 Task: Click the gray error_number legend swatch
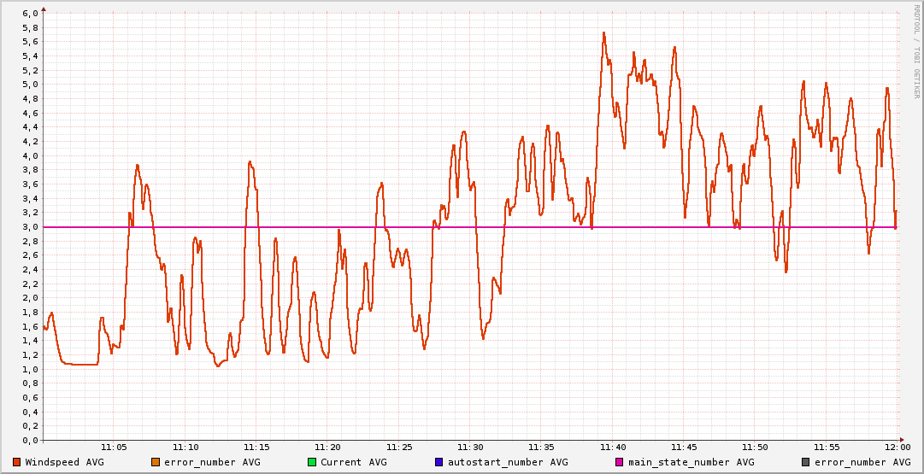805,462
